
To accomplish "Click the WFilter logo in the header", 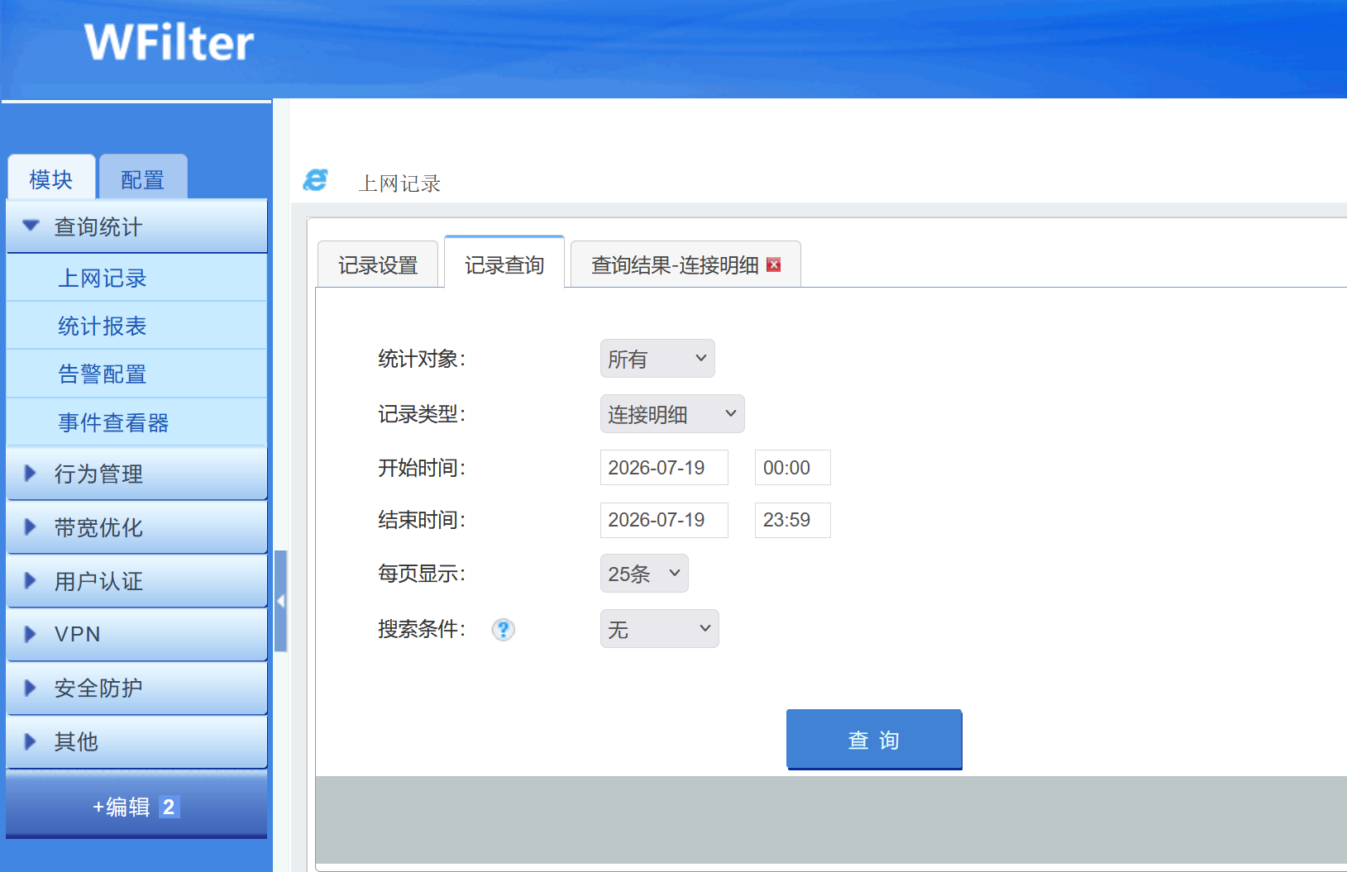I will [x=169, y=42].
